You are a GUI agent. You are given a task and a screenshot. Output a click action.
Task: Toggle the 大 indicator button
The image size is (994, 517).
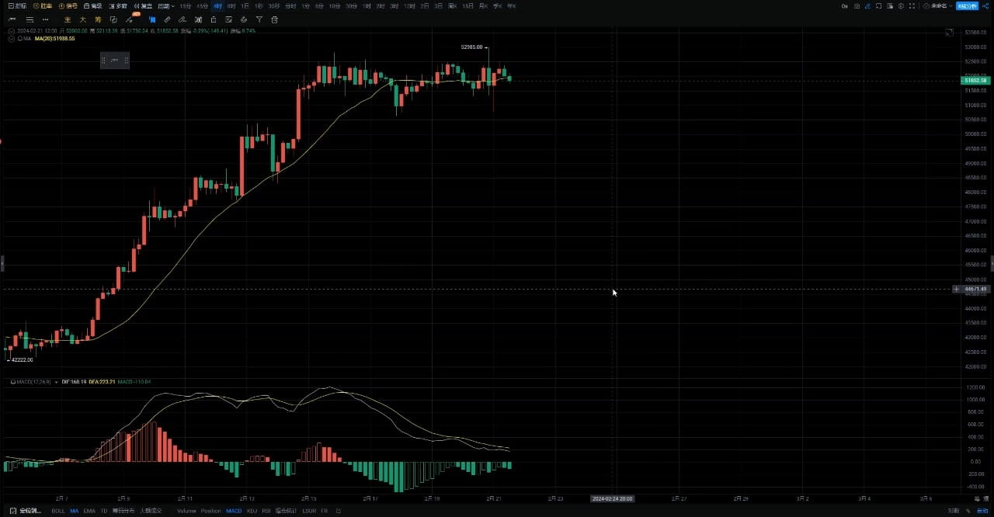(x=82, y=19)
